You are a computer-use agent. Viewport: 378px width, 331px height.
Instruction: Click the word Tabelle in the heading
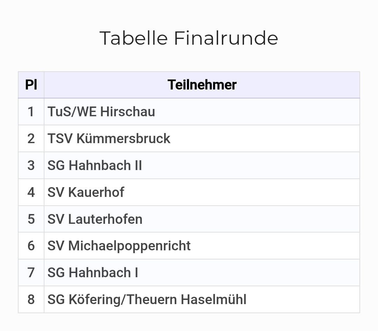(134, 38)
